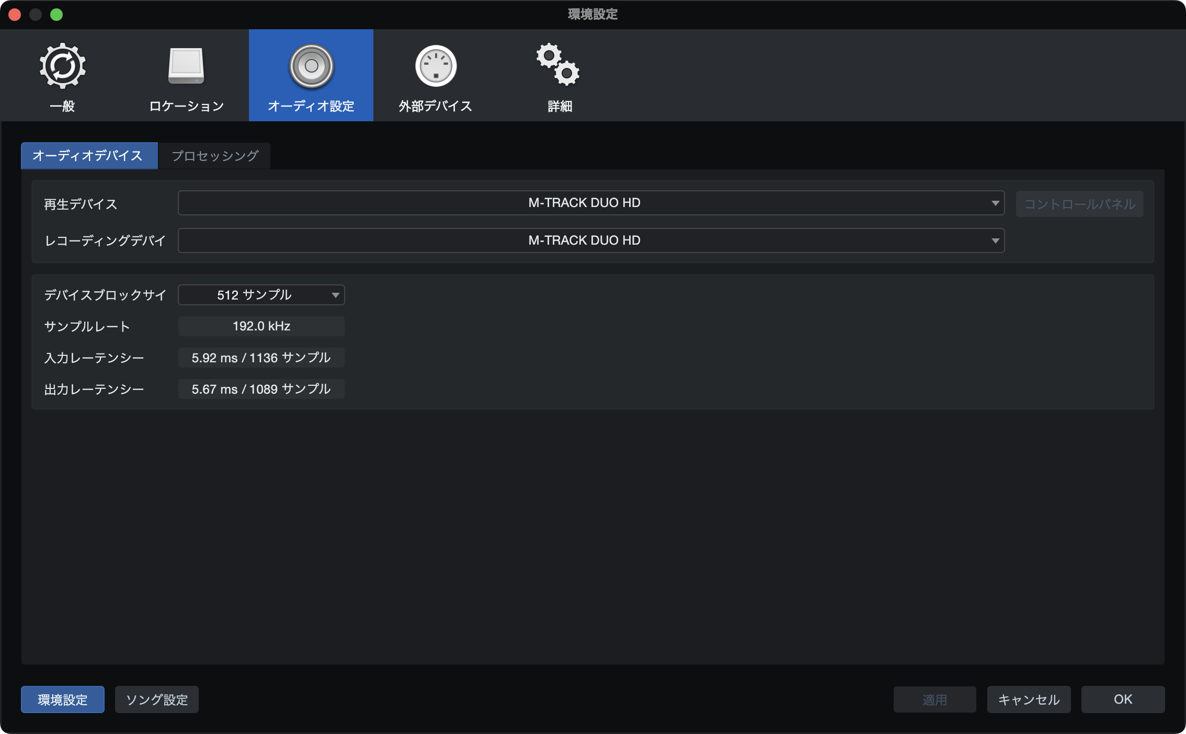
Task: Click the 出力レーテンシー label
Action: click(94, 389)
